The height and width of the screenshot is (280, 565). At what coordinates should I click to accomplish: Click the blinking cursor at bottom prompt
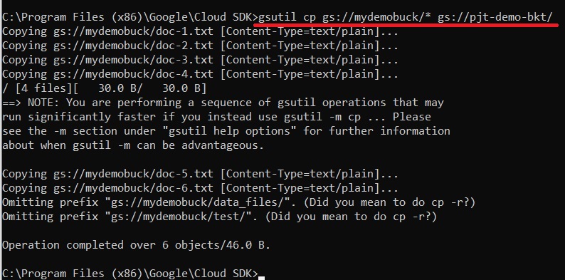[262, 277]
